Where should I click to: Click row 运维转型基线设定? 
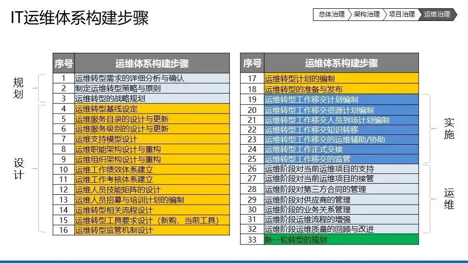pyautogui.click(x=141, y=109)
